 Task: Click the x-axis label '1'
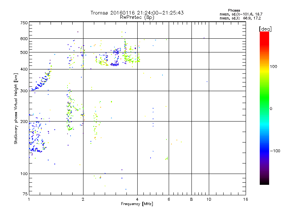29,199
